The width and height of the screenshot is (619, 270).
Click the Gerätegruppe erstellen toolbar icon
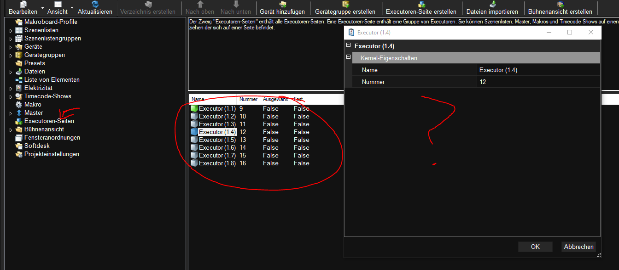(x=345, y=4)
